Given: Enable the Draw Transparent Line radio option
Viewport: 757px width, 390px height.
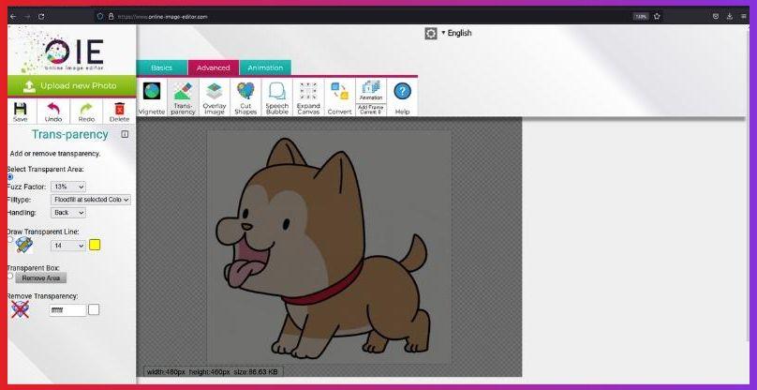Looking at the screenshot, I should (10, 239).
